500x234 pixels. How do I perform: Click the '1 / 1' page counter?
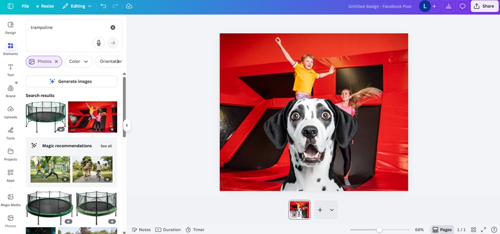click(462, 230)
